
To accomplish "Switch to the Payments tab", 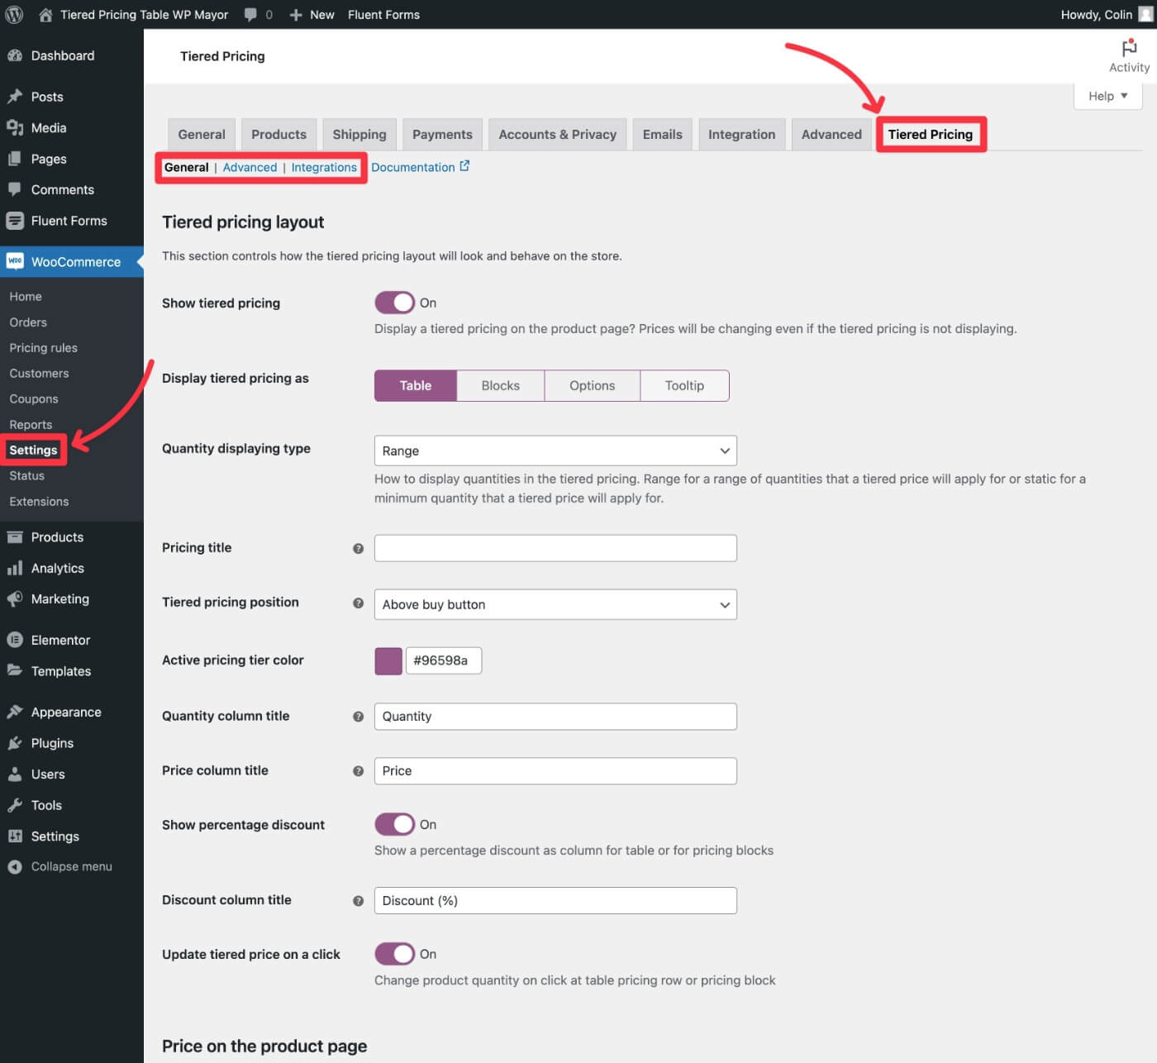I will (442, 135).
